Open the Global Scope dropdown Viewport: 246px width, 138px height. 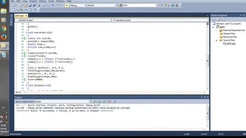click(110, 20)
